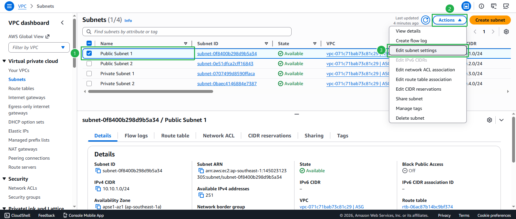Click the Find subnets search field
The image size is (516, 219).
tap(187, 32)
